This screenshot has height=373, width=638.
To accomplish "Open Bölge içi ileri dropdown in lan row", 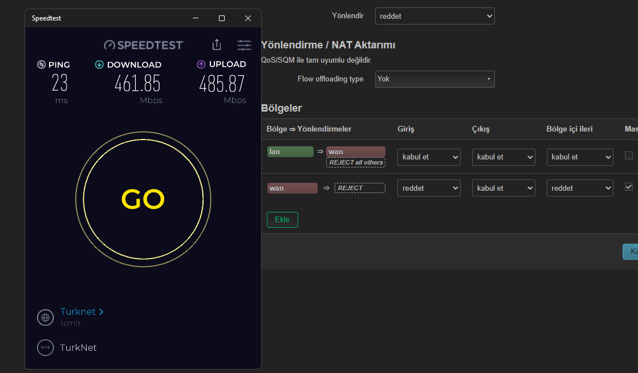I will (580, 157).
